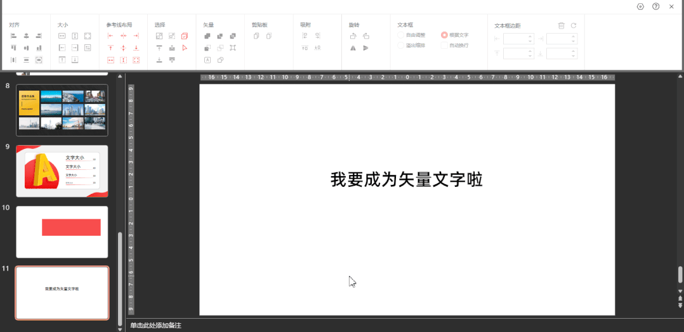Click the equal width size icon
This screenshot has width=684, height=332.
coord(62,35)
